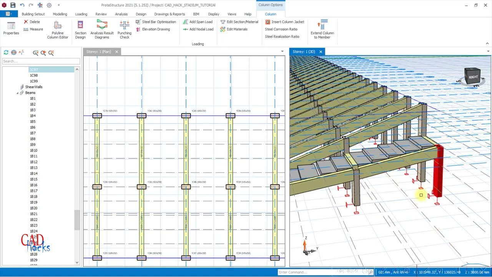Screen dimensions: 492x277
Task: Open the Analysis ribbon tab
Action: click(121, 14)
